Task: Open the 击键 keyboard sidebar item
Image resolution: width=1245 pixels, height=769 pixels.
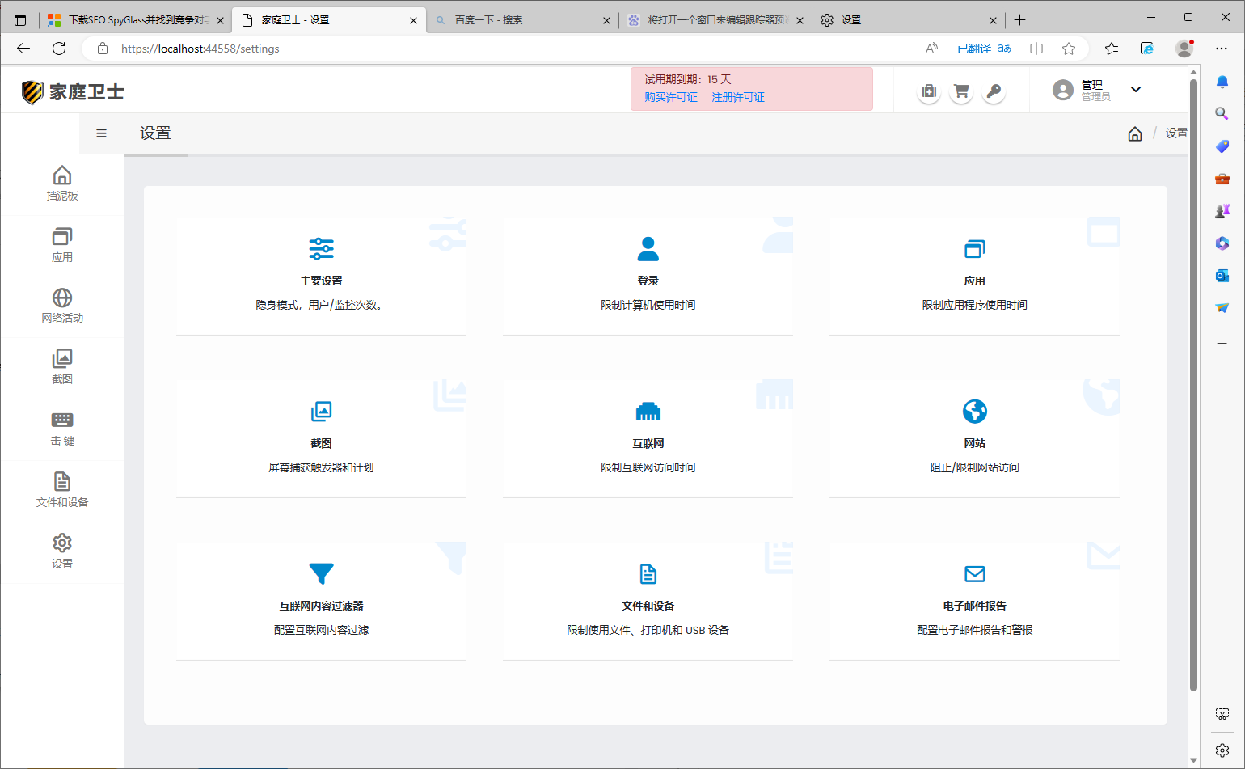Action: point(62,429)
